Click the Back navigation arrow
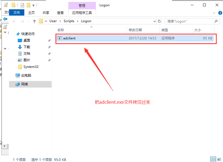Screen dimensions: 223x162 click(x=14, y=21)
